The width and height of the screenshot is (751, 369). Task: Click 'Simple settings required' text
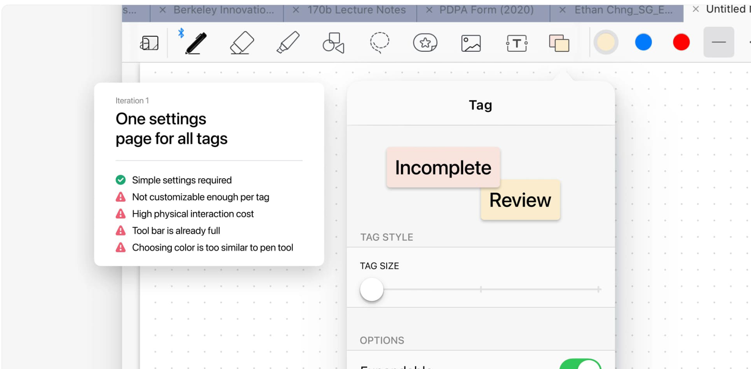(182, 180)
